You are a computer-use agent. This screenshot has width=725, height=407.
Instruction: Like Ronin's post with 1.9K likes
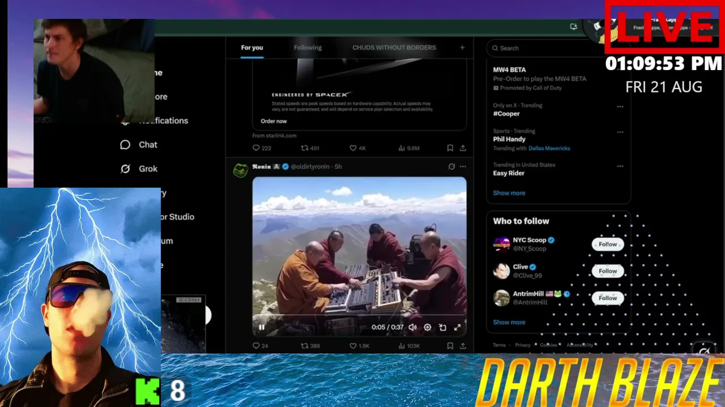click(x=359, y=346)
